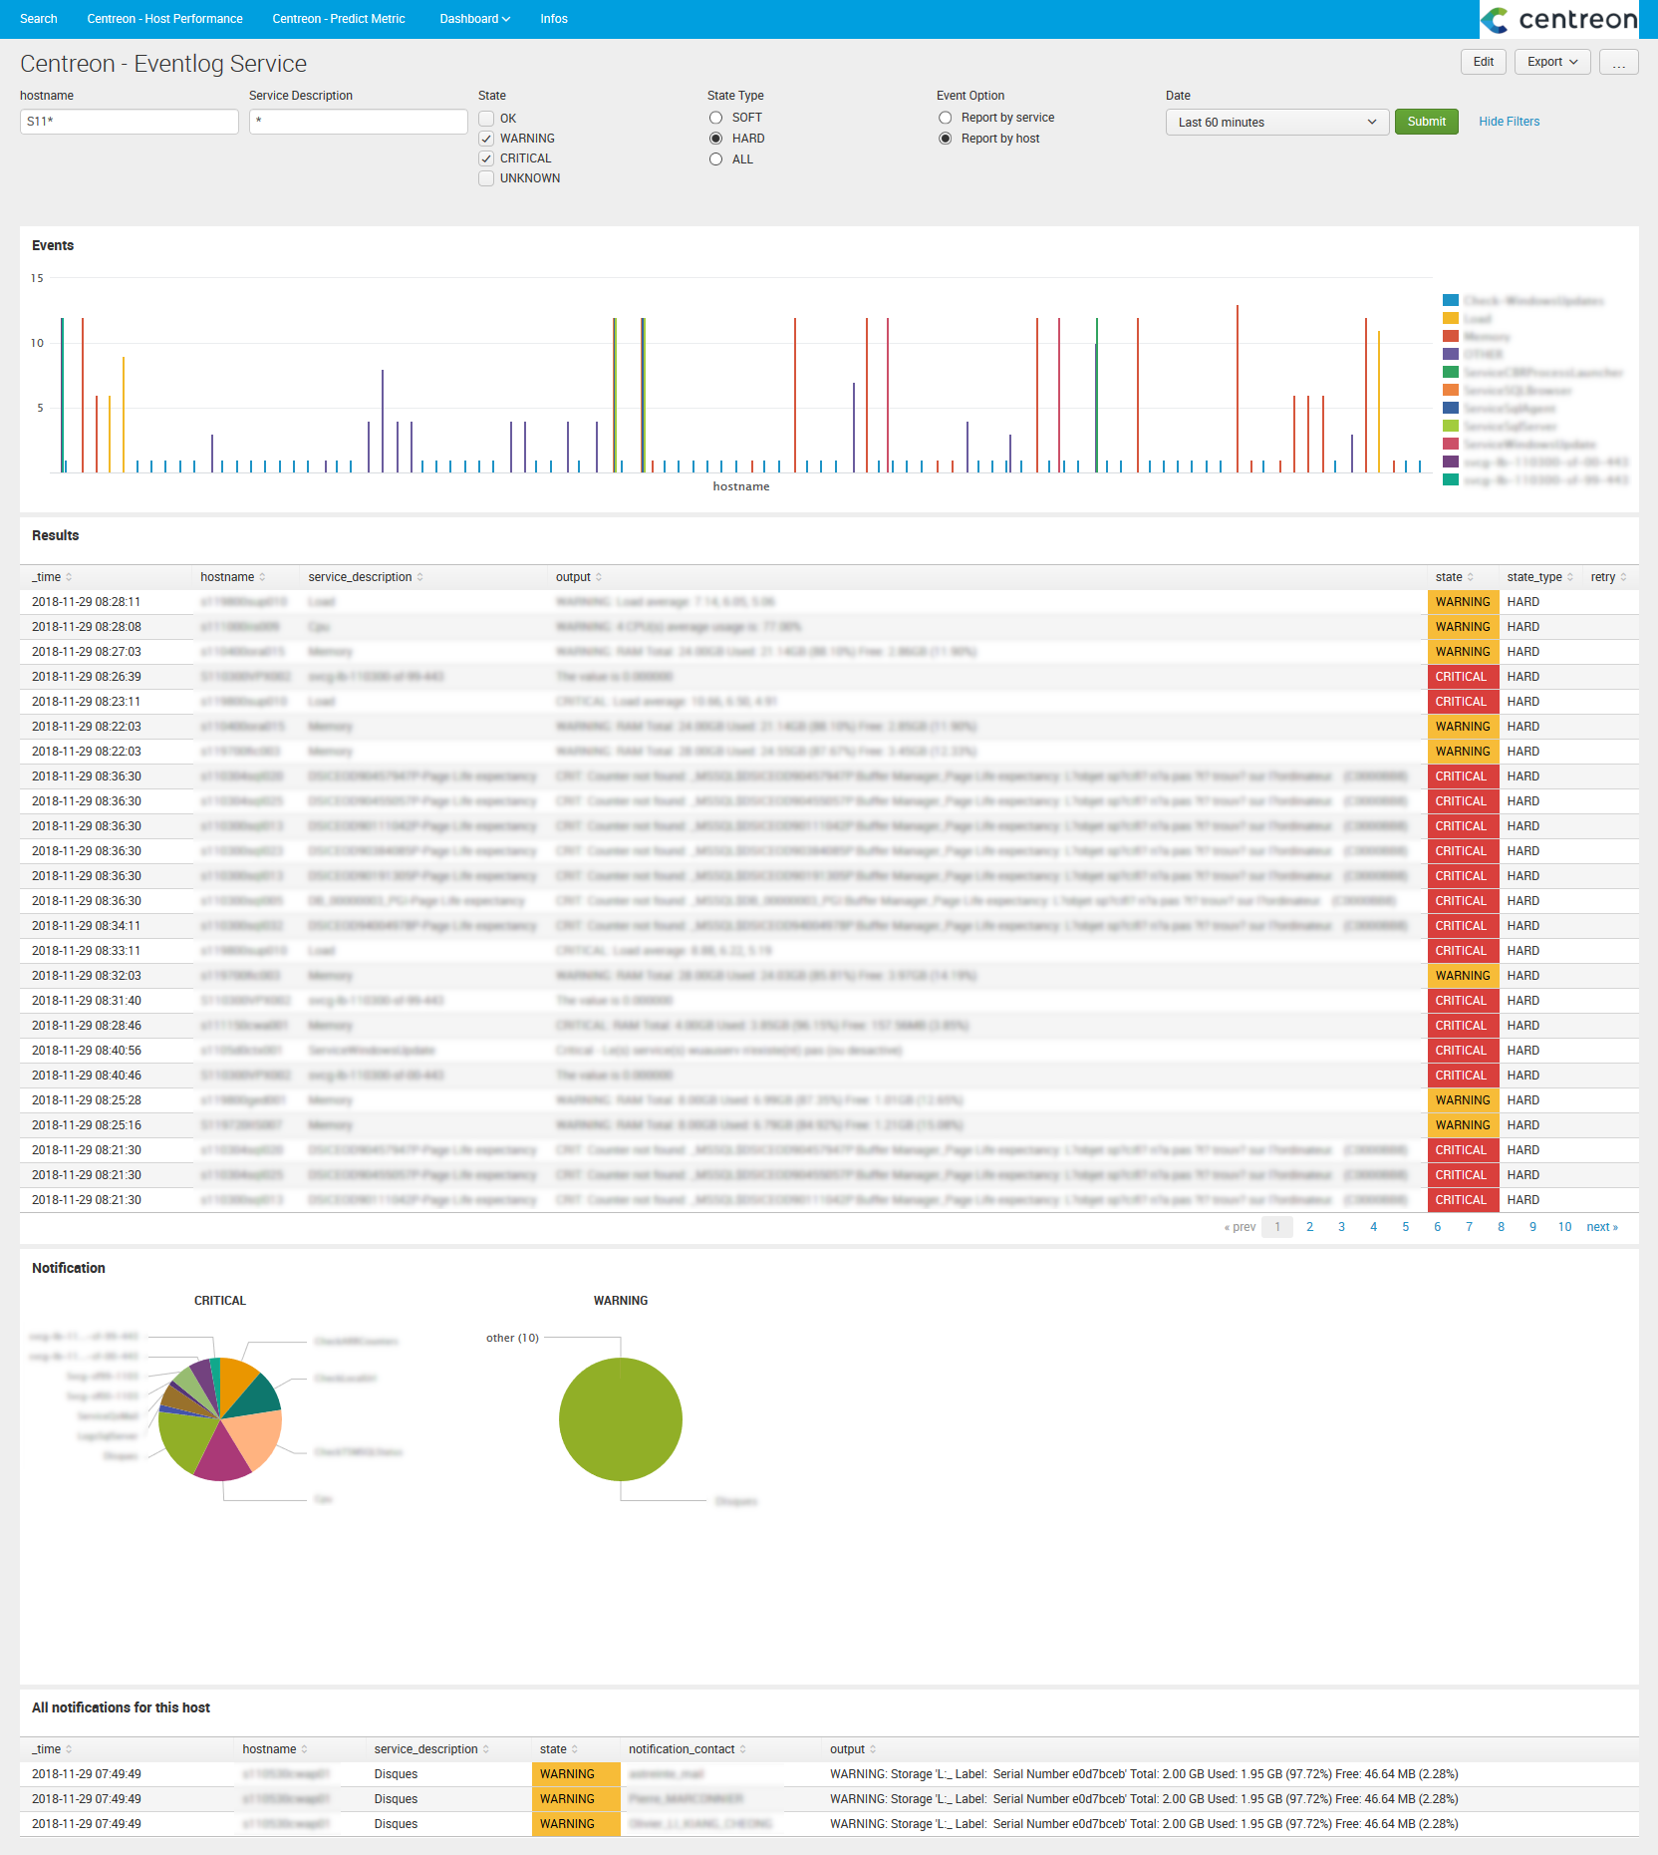This screenshot has height=1855, width=1658.
Task: Select Report by host option
Action: coord(945,139)
